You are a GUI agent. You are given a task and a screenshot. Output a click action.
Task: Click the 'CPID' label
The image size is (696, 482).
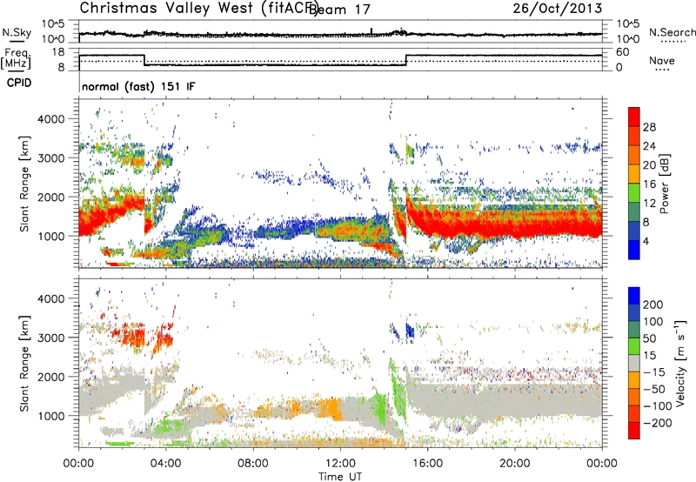click(19, 83)
